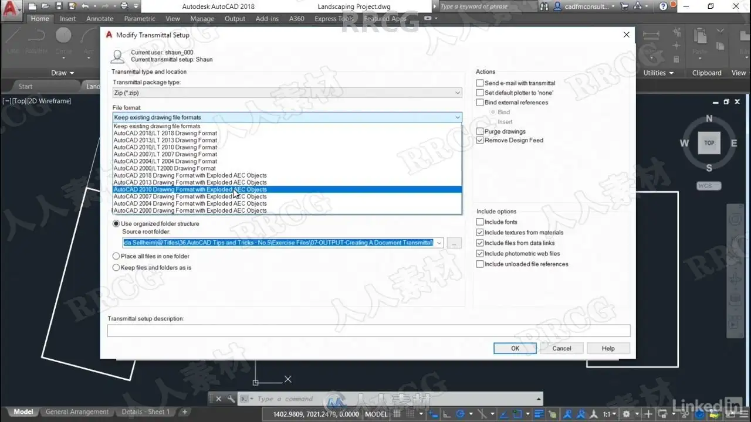This screenshot has width=751, height=422.
Task: Click the Redo arrow in Quick Access toolbar
Action: (106, 6)
